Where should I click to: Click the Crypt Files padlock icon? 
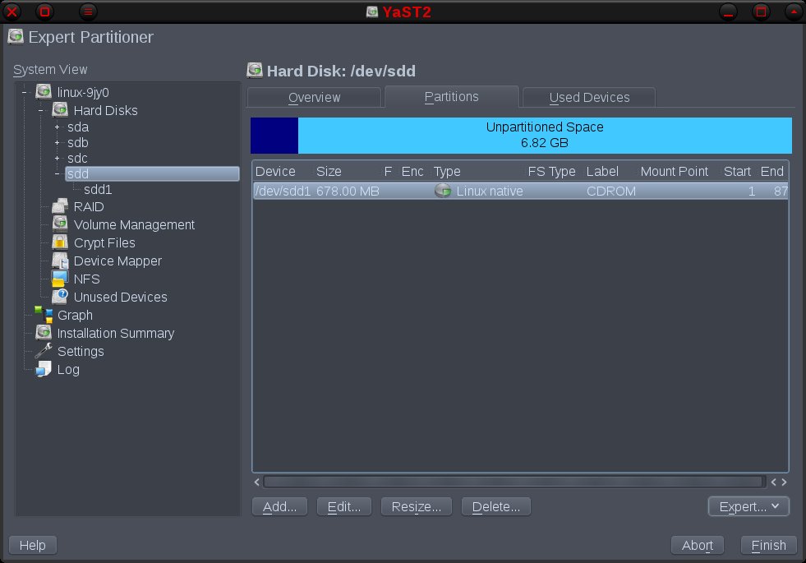pyautogui.click(x=60, y=242)
